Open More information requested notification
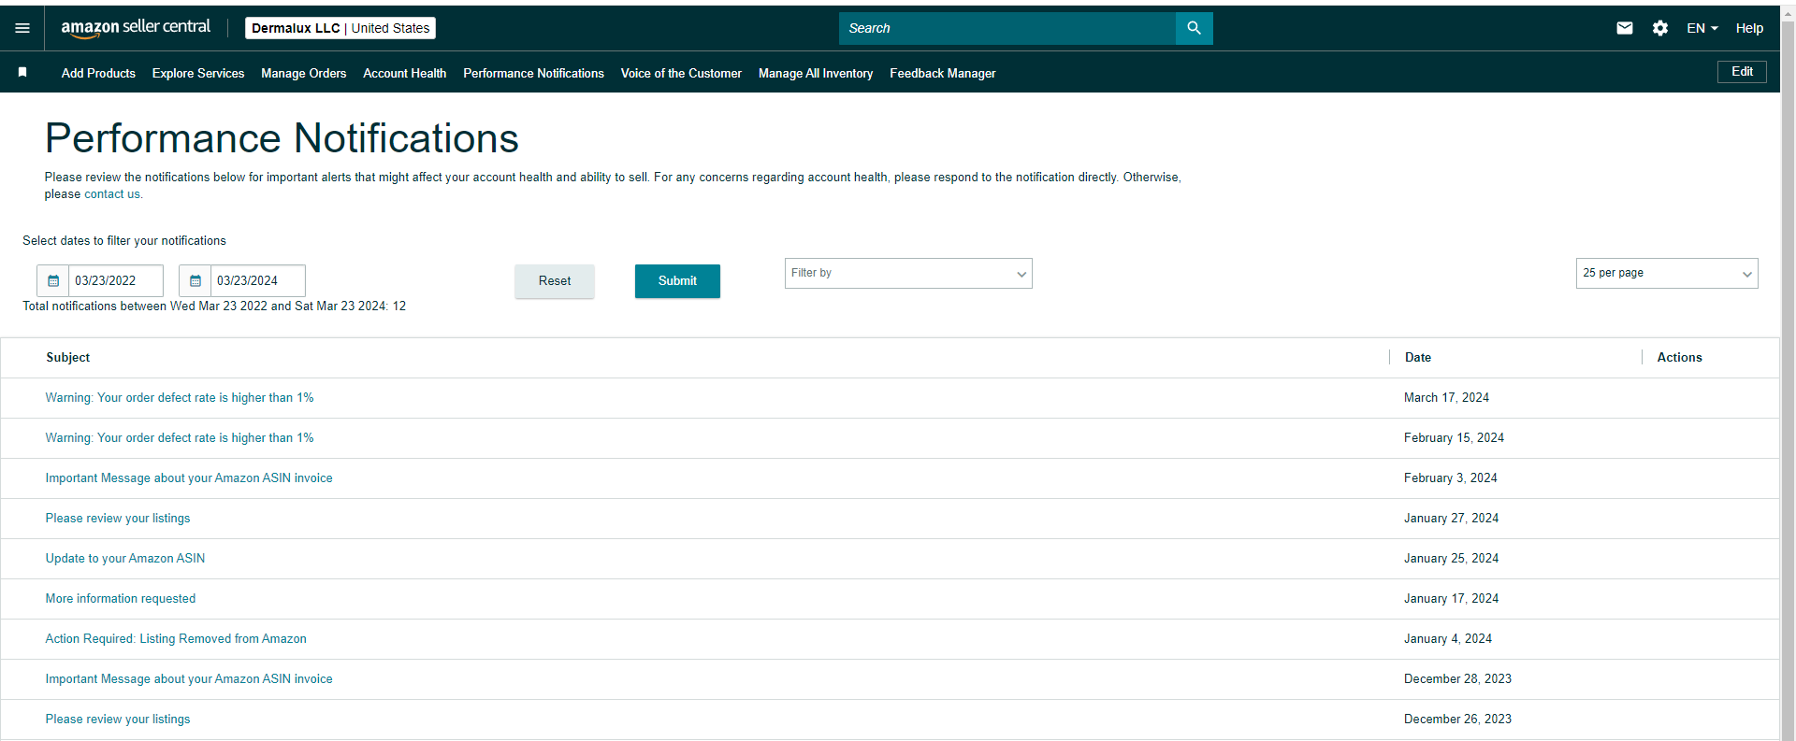Screen dimensions: 1796x741 coord(121,599)
